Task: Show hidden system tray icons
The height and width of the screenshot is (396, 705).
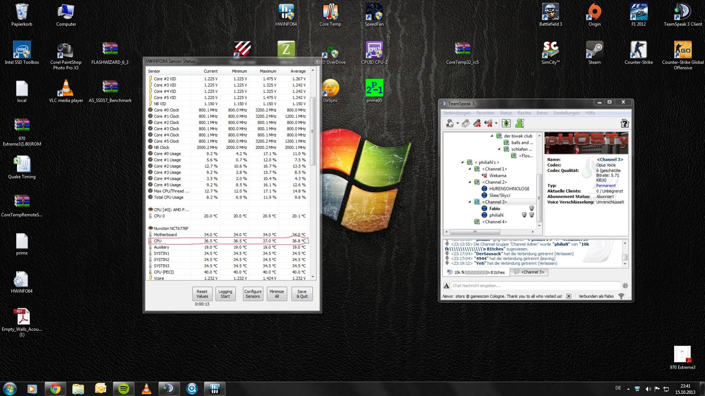Action: (628, 389)
